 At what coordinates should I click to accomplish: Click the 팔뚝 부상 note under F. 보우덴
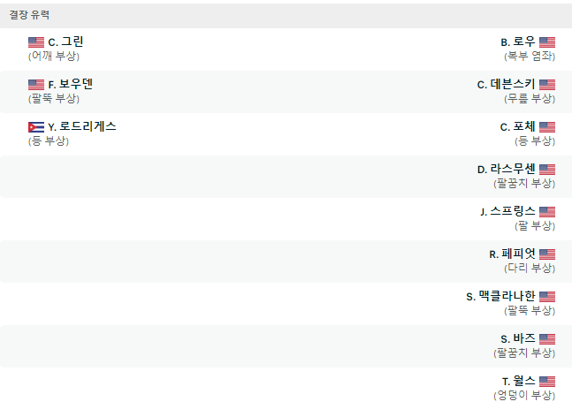click(54, 98)
